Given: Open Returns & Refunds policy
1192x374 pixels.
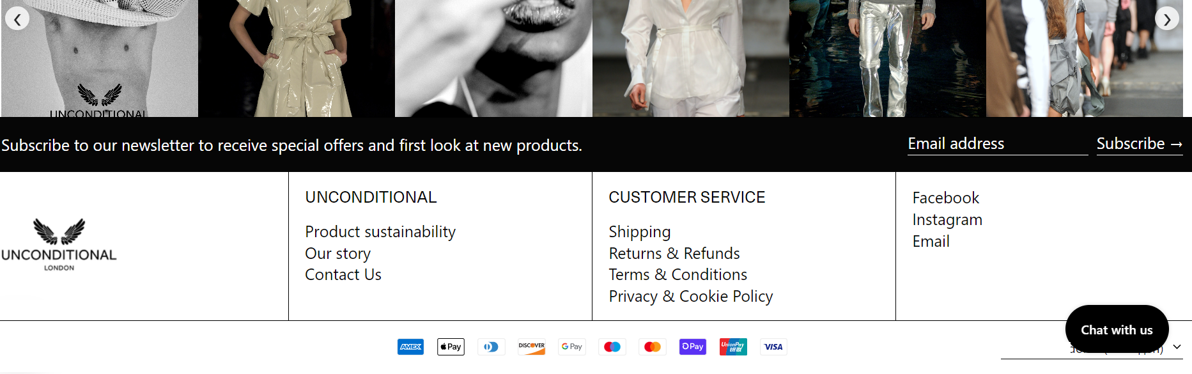Looking at the screenshot, I should (674, 253).
